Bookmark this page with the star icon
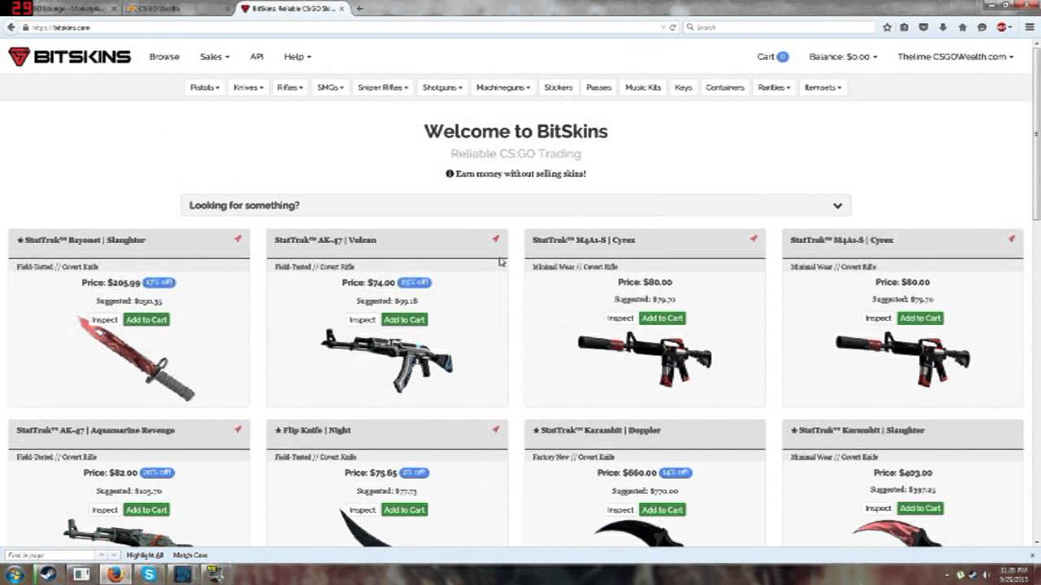The image size is (1041, 585). coord(887,27)
